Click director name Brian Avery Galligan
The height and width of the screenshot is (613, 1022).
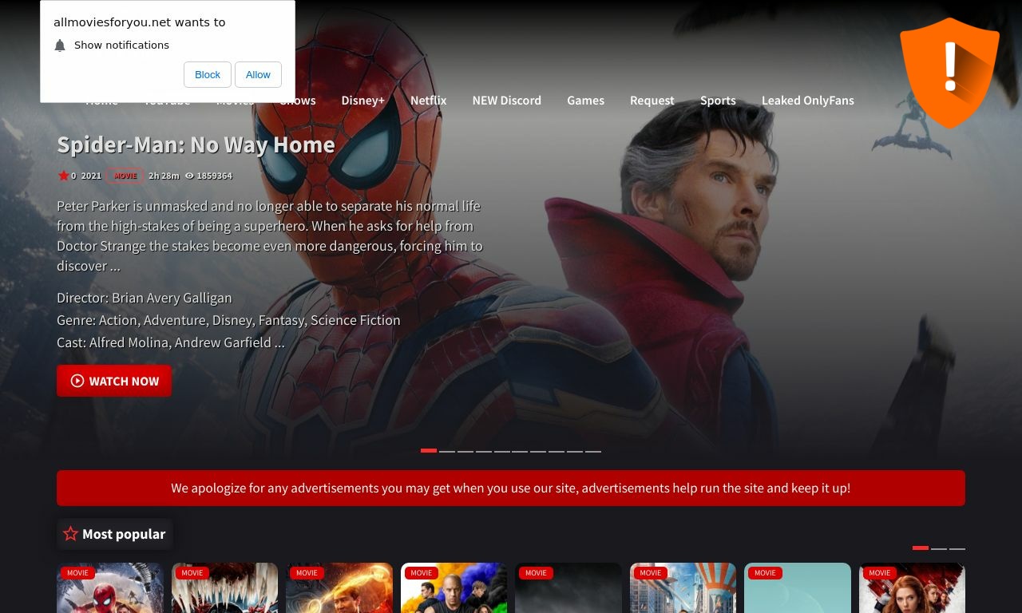pyautogui.click(x=172, y=298)
